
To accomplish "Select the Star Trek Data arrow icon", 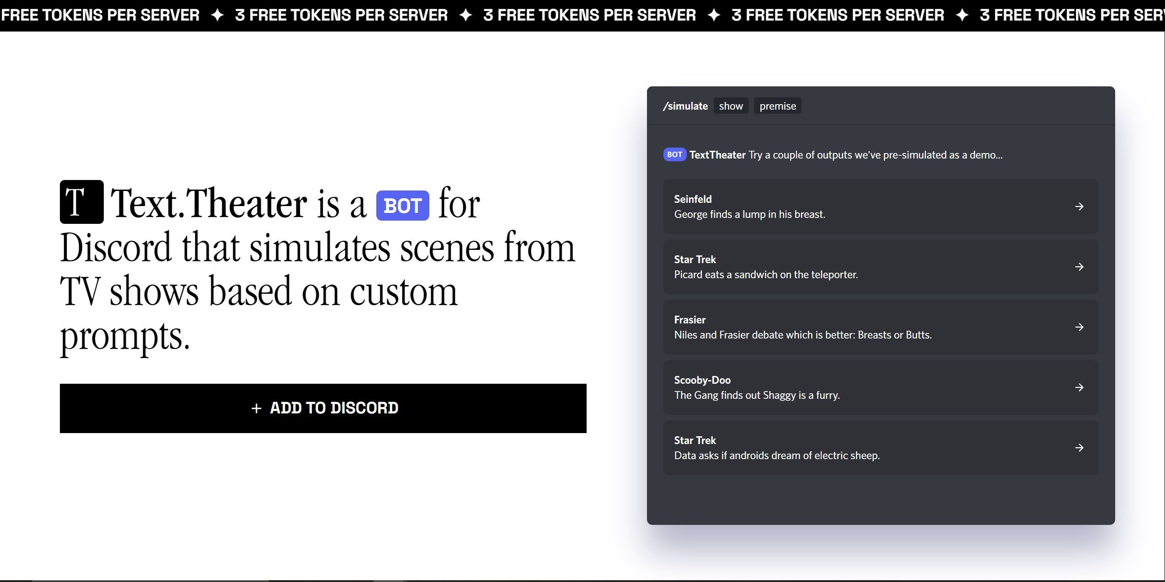I will [1079, 447].
